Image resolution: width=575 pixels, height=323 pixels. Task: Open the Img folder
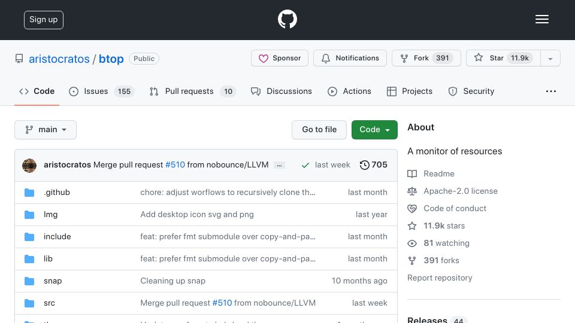[50, 215]
